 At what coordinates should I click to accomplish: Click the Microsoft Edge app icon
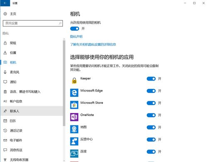click(74, 93)
